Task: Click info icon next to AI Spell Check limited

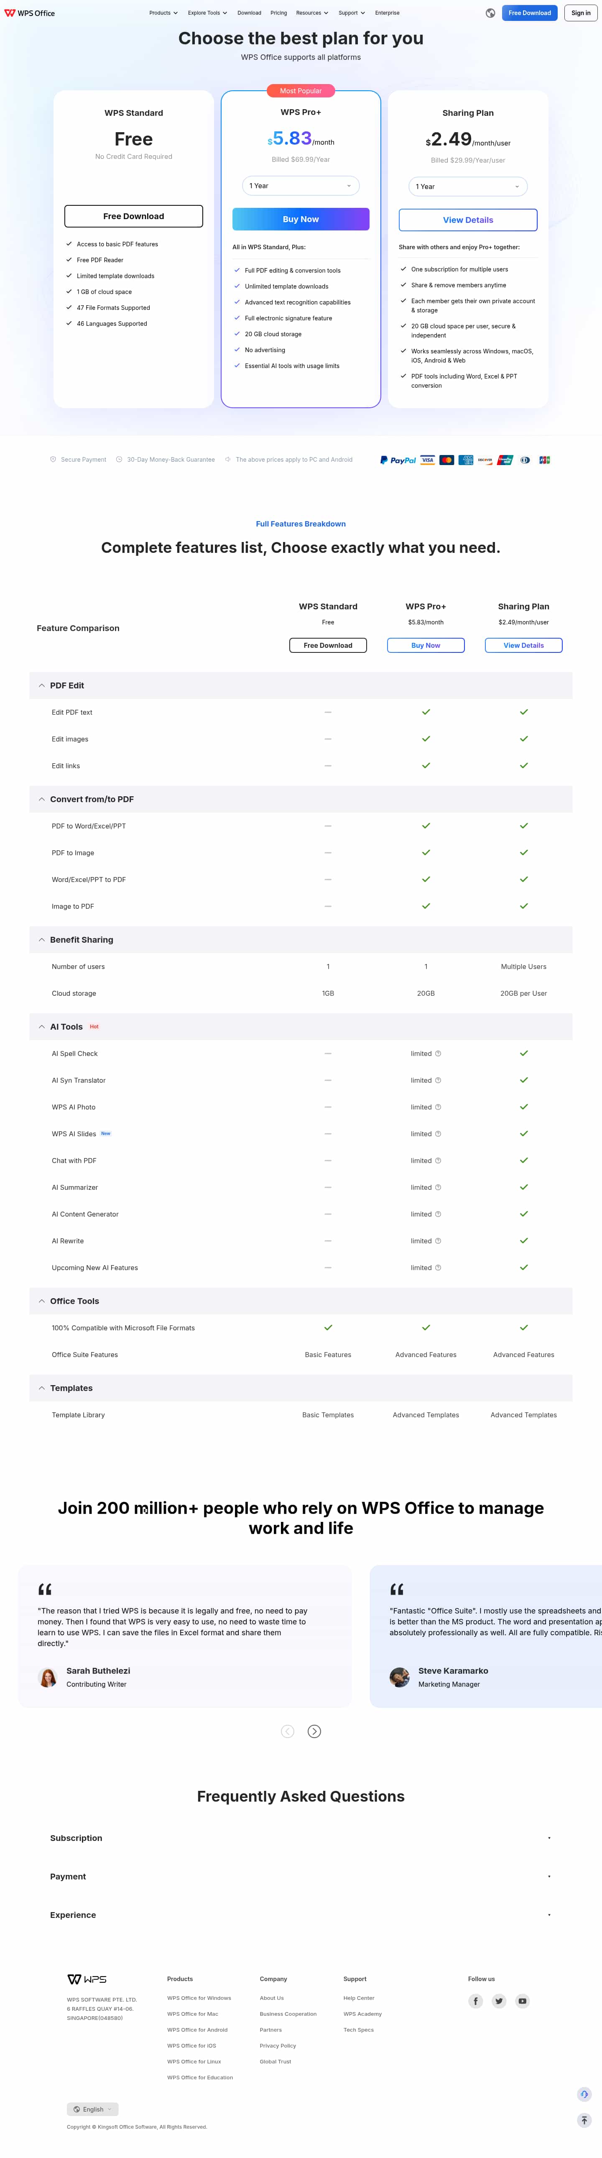Action: click(438, 1054)
